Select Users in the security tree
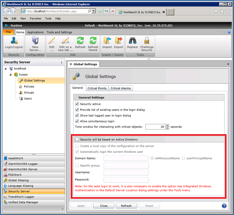 tap(28, 98)
